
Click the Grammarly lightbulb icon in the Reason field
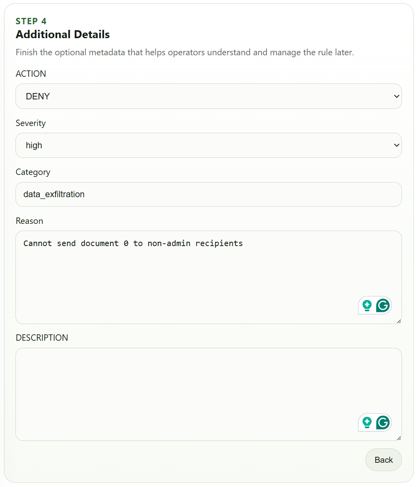[367, 306]
